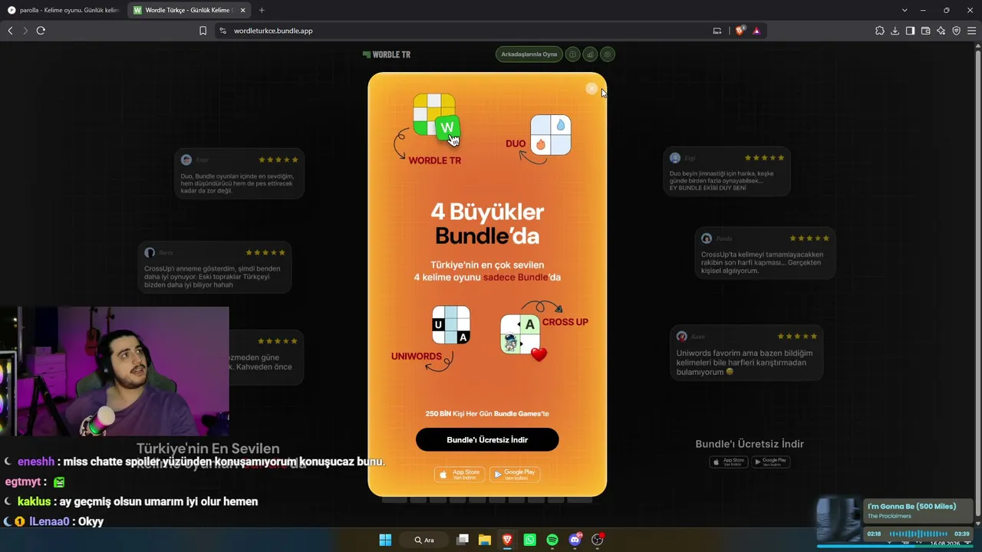Click chat username kaklus

34,501
